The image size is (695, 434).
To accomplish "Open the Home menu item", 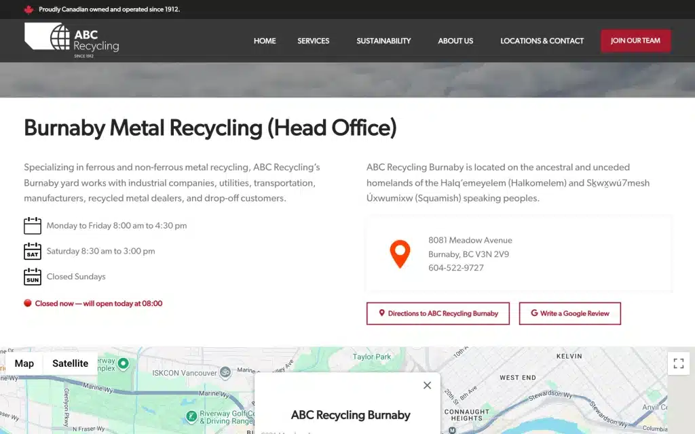I will pos(265,41).
